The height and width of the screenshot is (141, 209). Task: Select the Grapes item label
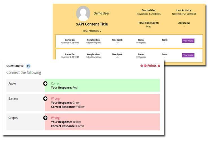[x=13, y=118]
